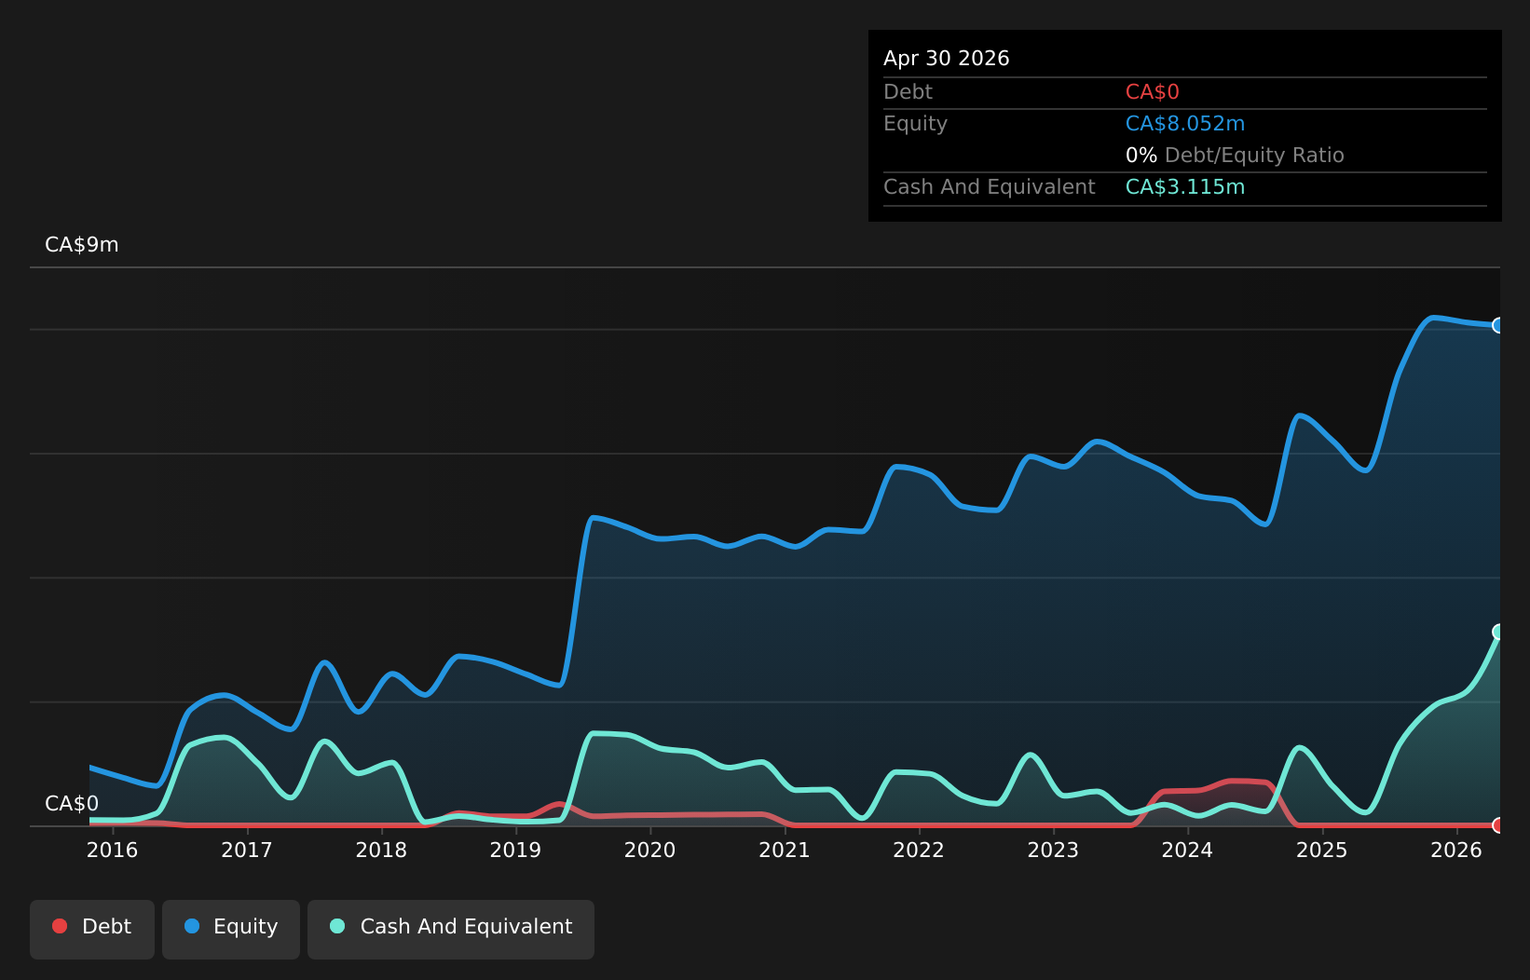Click the 2017 x-axis label

[x=247, y=850]
